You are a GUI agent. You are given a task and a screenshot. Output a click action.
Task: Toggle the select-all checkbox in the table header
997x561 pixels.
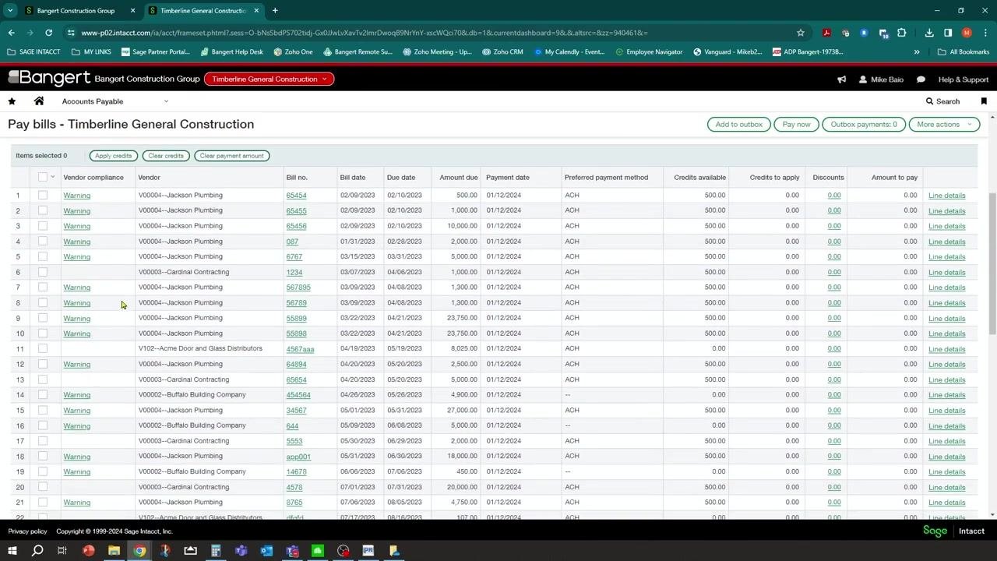43,177
